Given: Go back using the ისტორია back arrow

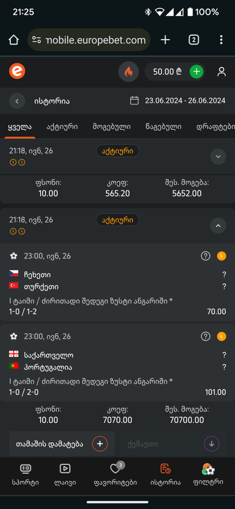Looking at the screenshot, I should (x=17, y=101).
